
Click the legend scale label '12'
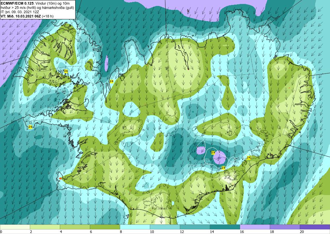pos(182,232)
